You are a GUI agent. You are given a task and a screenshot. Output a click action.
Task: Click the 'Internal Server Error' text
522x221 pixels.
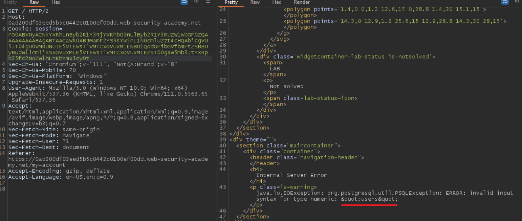[291, 175]
